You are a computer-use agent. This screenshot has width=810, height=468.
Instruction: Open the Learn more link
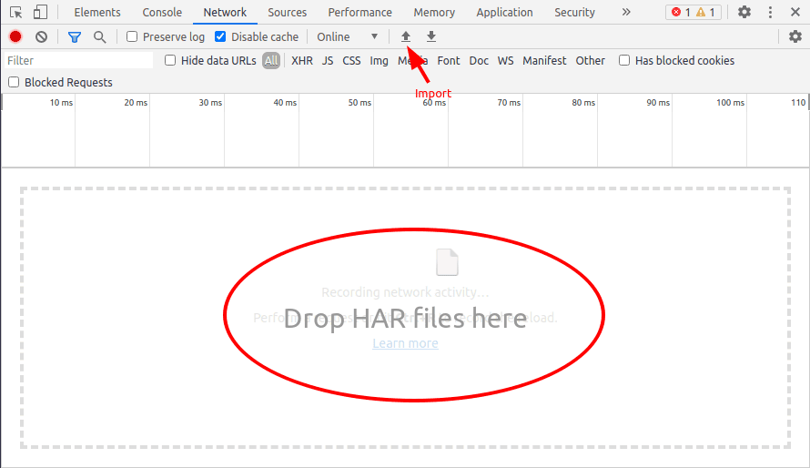pos(406,343)
